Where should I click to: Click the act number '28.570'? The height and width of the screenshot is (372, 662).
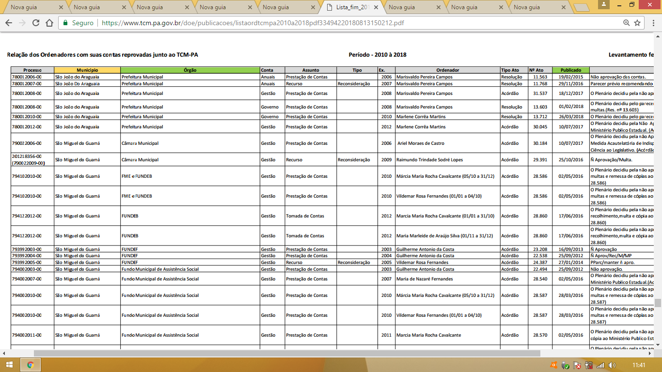pos(540,335)
